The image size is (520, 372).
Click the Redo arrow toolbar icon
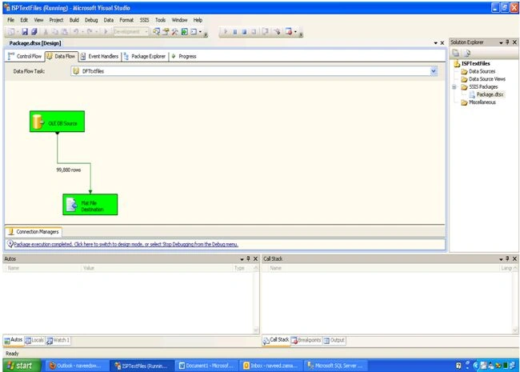[90, 31]
